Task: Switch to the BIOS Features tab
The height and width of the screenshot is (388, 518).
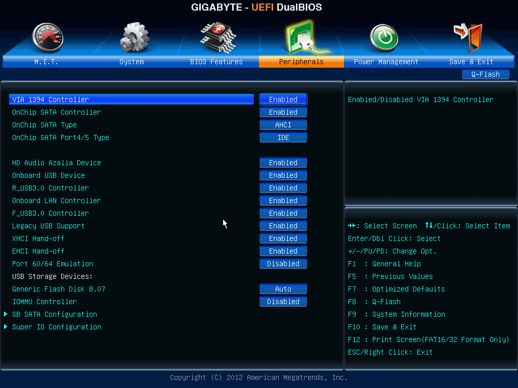Action: click(217, 62)
